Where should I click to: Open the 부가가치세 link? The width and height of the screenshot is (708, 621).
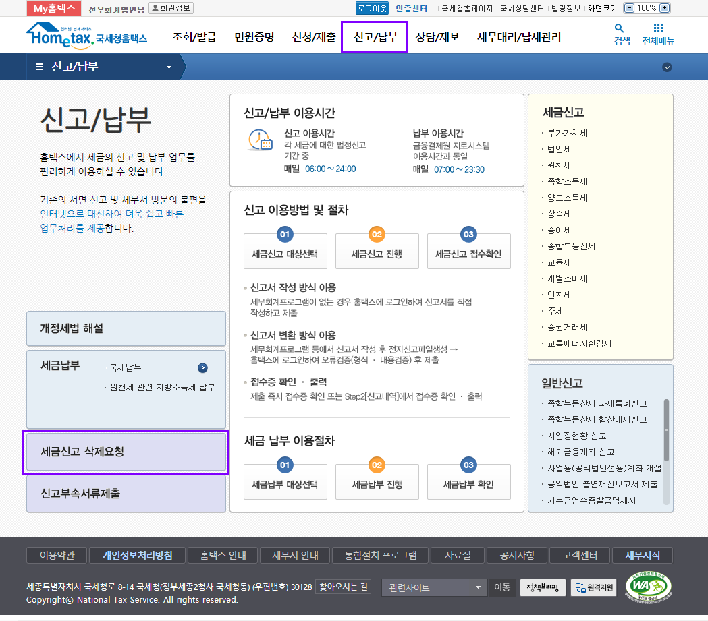(567, 133)
